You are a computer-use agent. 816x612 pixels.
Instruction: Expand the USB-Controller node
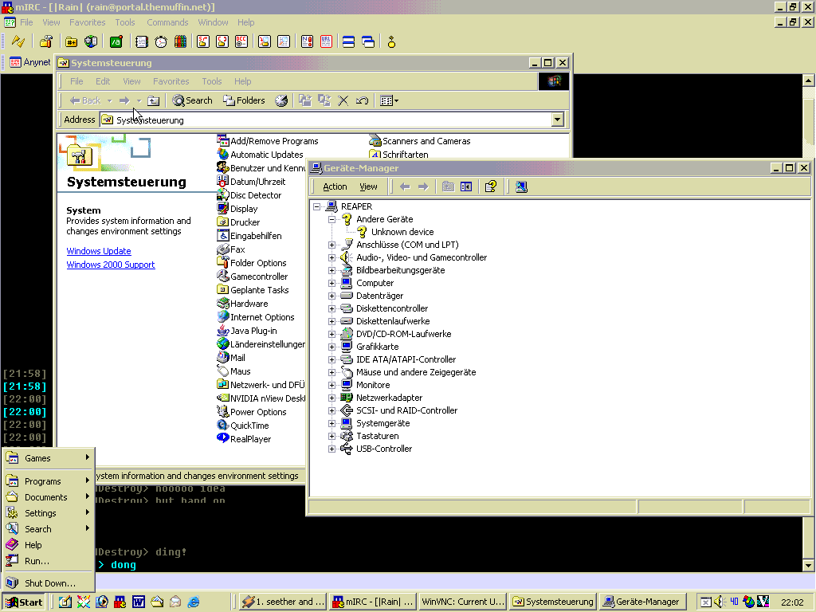click(331, 449)
